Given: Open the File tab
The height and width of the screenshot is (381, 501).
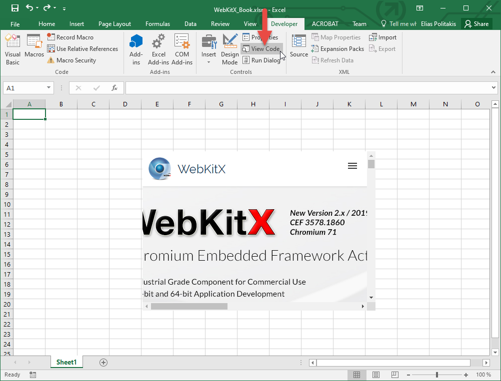Looking at the screenshot, I should 15,24.
